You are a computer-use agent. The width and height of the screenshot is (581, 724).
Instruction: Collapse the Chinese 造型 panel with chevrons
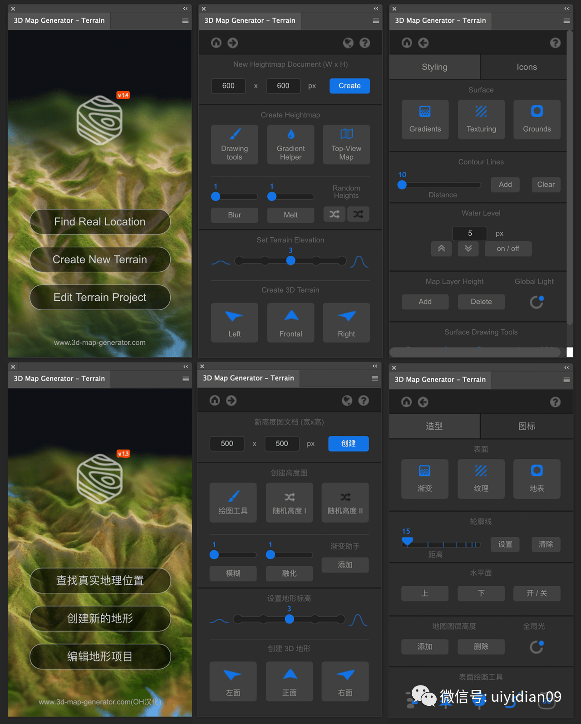click(566, 367)
